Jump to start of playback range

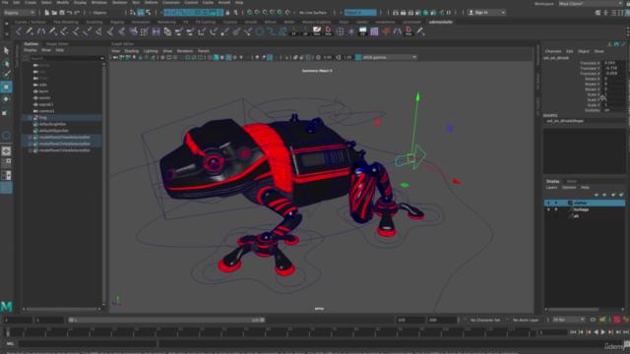pos(573,332)
